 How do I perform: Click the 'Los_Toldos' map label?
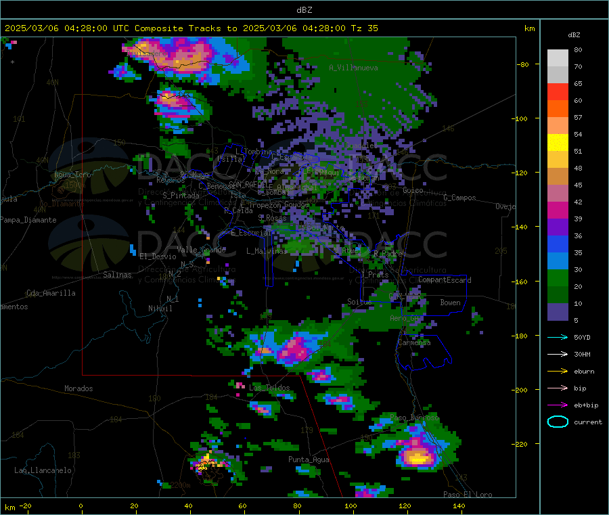point(269,388)
